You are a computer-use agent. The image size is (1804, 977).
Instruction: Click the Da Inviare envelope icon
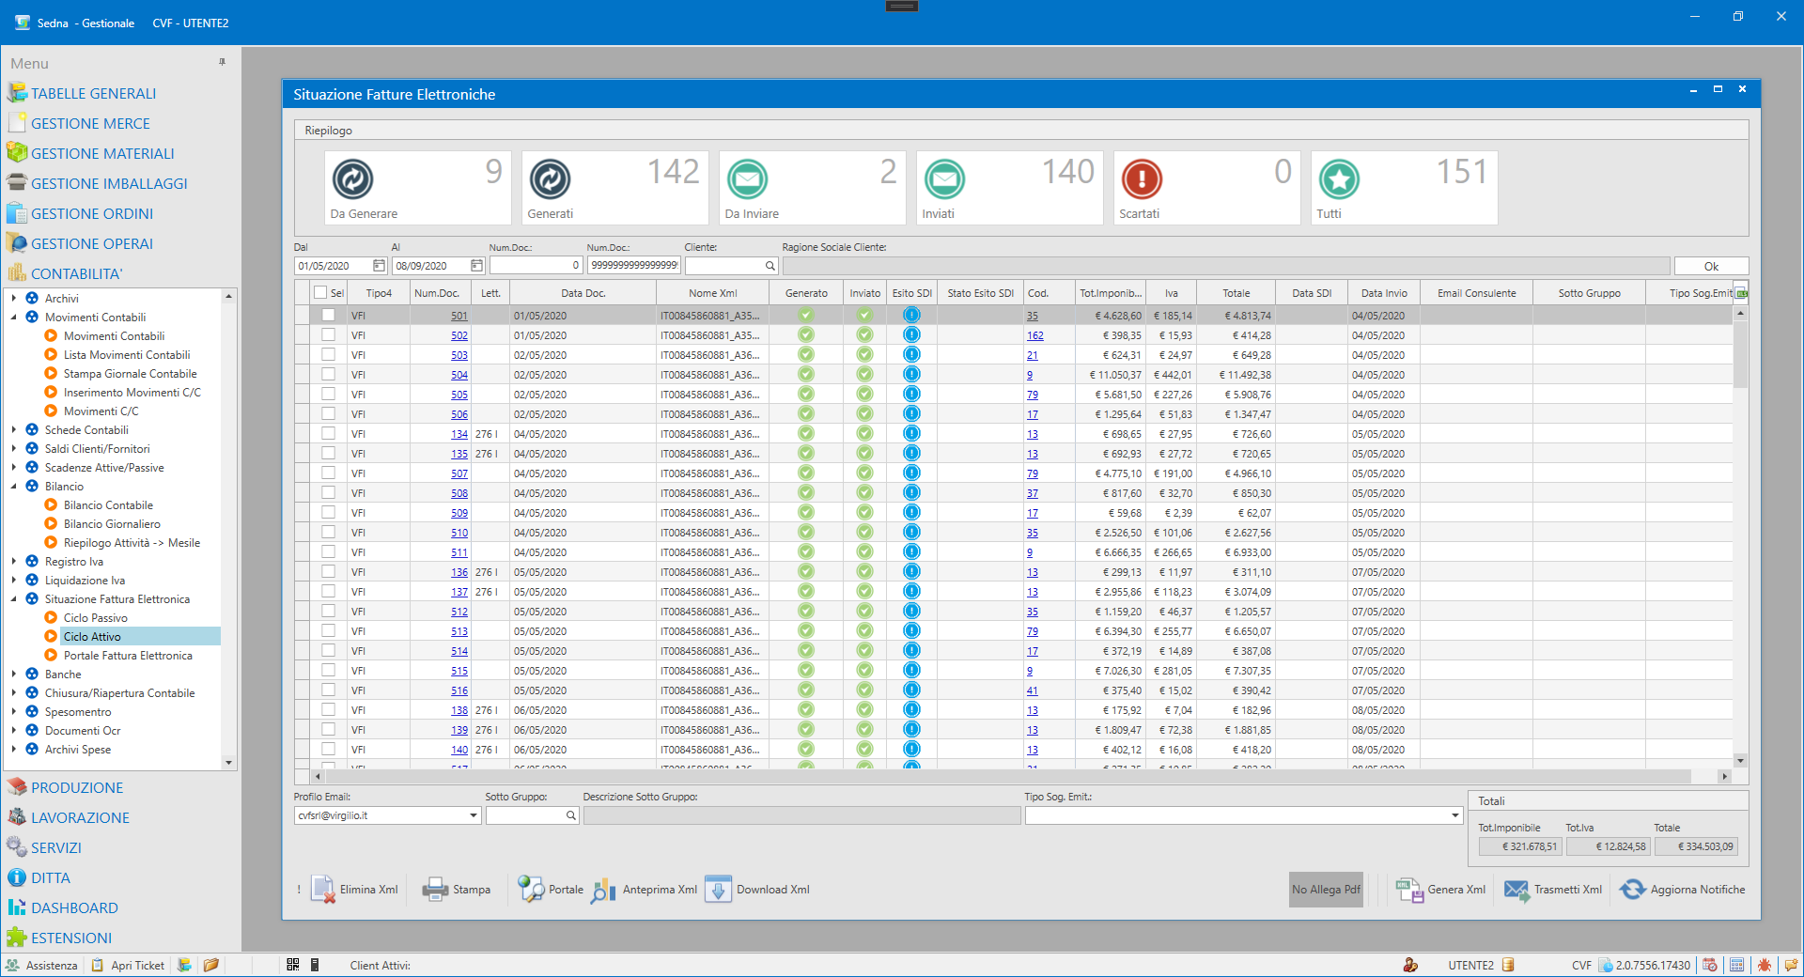[x=748, y=179]
